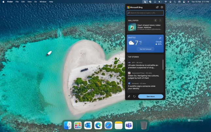Click the translate language icon at panel bottom
The height and width of the screenshot is (132, 211).
tap(129, 96)
